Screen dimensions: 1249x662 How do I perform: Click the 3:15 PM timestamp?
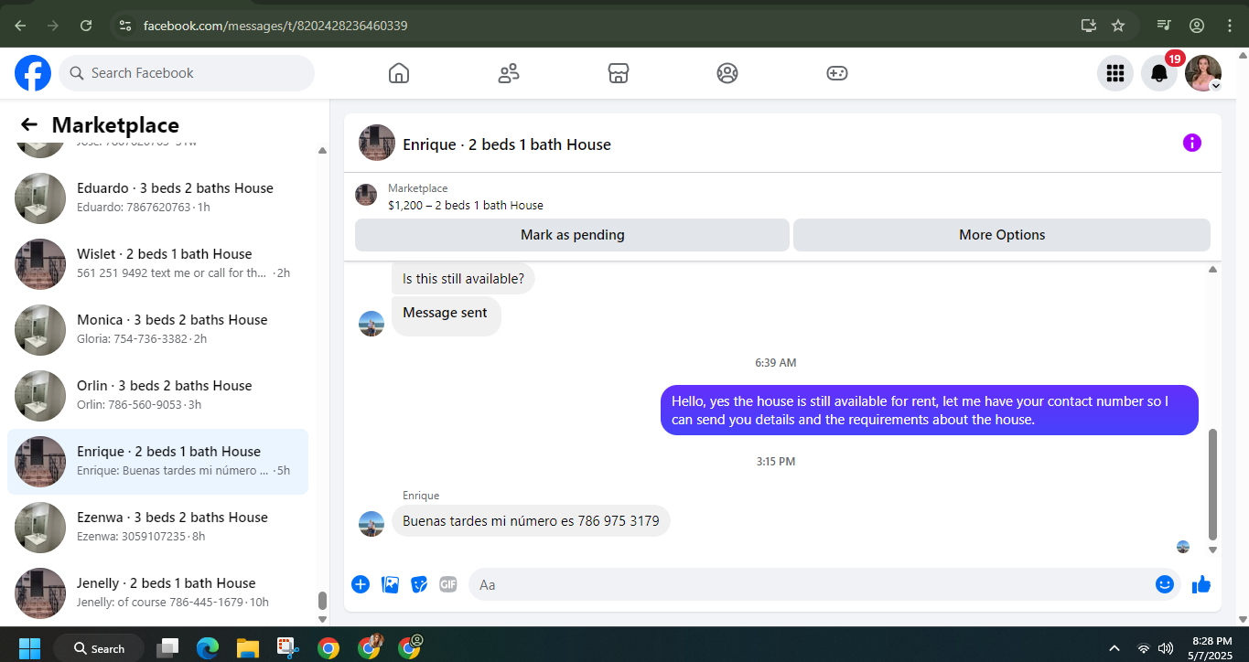click(x=776, y=462)
